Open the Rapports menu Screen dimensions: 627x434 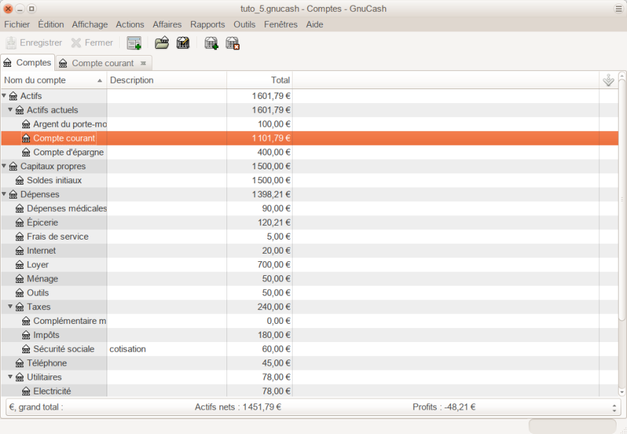[207, 24]
